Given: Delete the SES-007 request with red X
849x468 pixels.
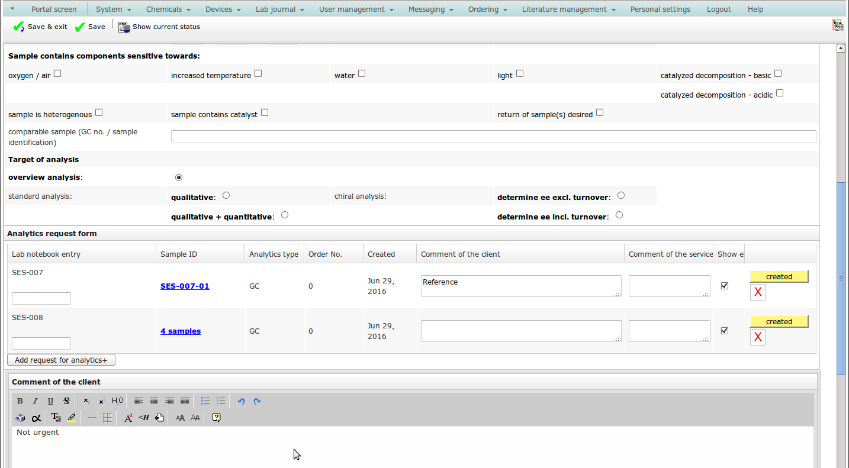Looking at the screenshot, I should (757, 292).
